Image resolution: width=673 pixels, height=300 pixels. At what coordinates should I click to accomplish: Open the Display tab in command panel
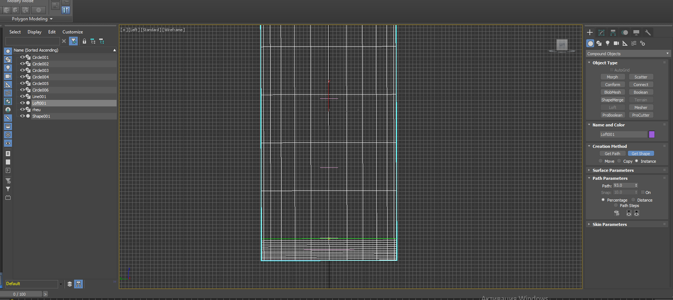[x=636, y=32]
